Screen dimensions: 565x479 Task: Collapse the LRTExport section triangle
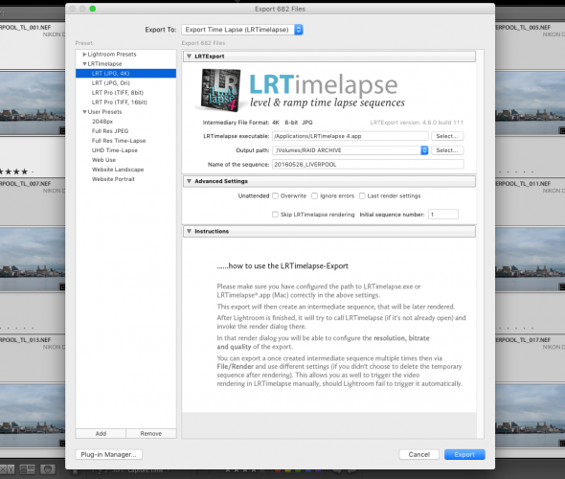coord(189,57)
